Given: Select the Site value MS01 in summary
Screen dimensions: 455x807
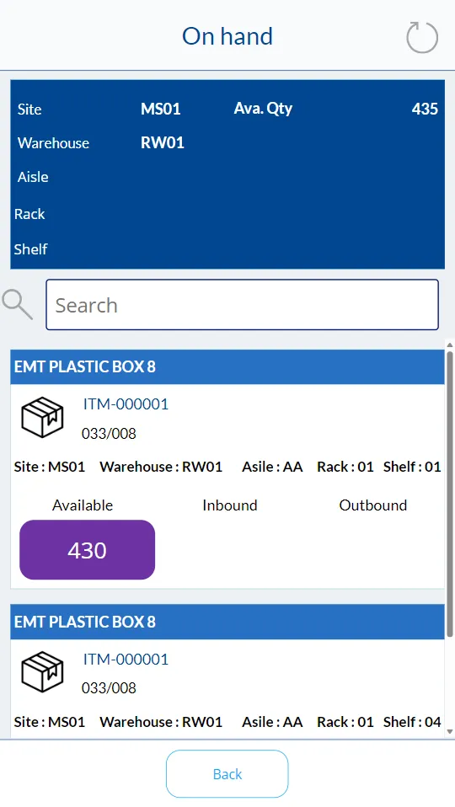Looking at the screenshot, I should pyautogui.click(x=161, y=109).
